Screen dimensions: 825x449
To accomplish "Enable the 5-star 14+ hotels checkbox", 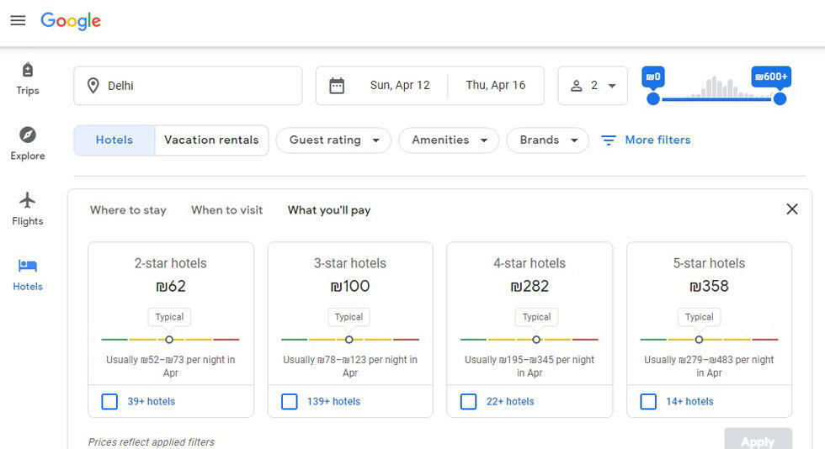I will coord(648,402).
